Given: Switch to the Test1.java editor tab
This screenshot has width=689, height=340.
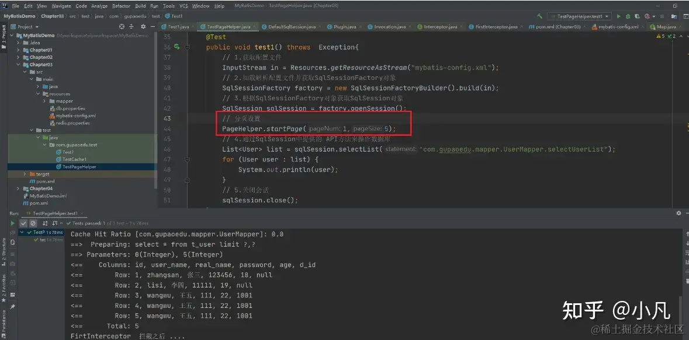Looking at the screenshot, I should (x=177, y=27).
